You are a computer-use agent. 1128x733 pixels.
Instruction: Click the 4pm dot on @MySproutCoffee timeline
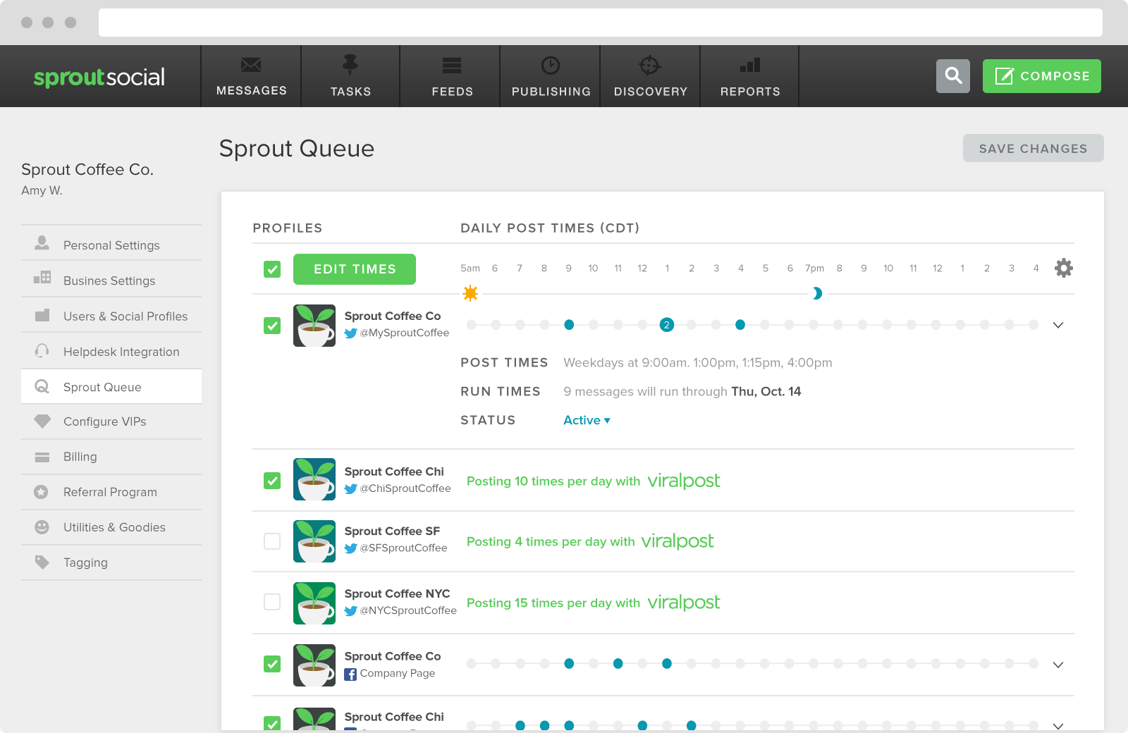[740, 325]
